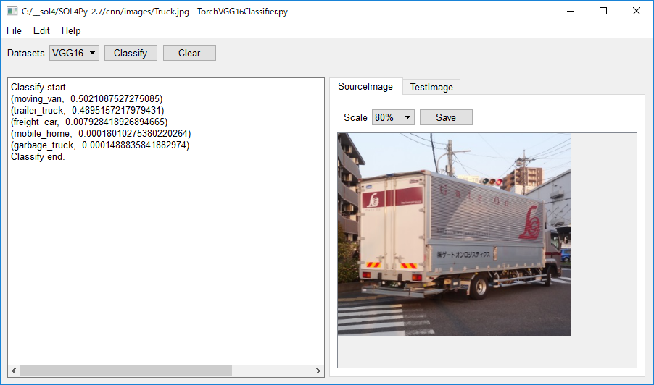The height and width of the screenshot is (385, 654).
Task: Click the left scroll arrow of output panel
Action: pyautogui.click(x=14, y=371)
